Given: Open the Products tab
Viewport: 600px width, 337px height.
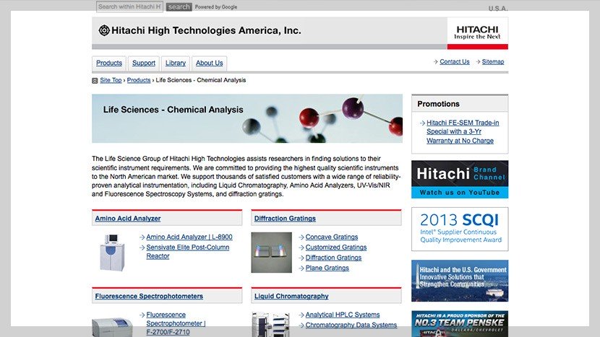Looking at the screenshot, I should 109,63.
